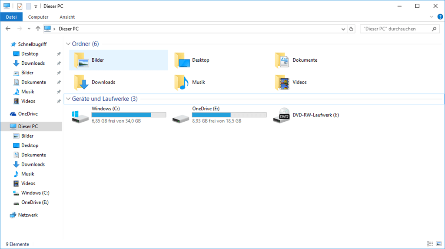The width and height of the screenshot is (445, 249).
Task: Open the Dokumente folder in Ordner section
Action: (x=319, y=60)
